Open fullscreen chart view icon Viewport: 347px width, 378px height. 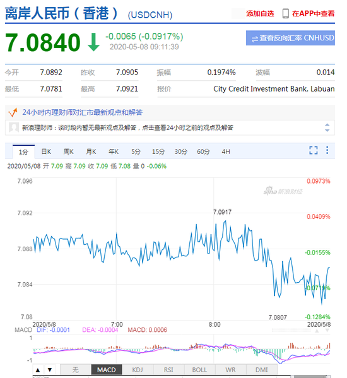314,150
